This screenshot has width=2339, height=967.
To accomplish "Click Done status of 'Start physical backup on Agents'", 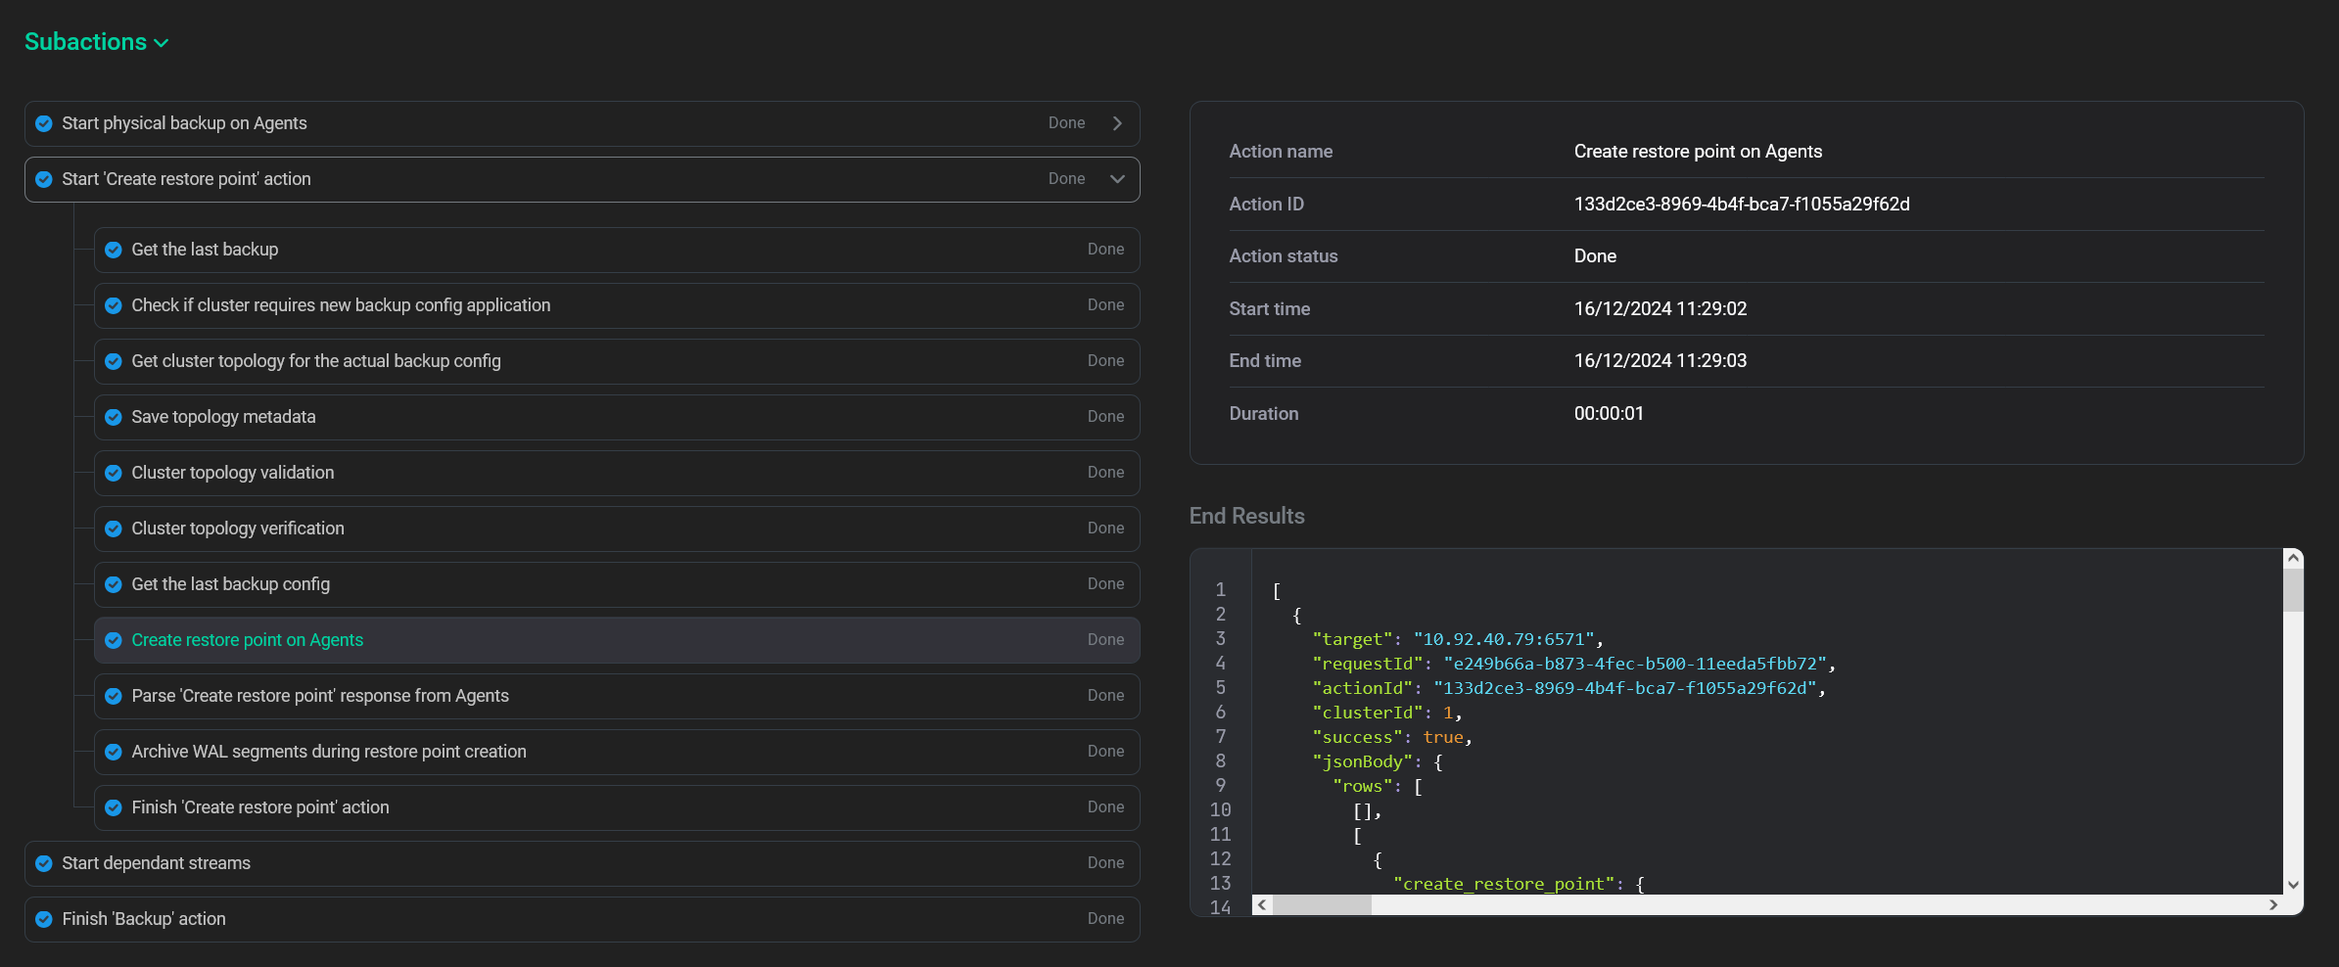I will click(x=1066, y=123).
